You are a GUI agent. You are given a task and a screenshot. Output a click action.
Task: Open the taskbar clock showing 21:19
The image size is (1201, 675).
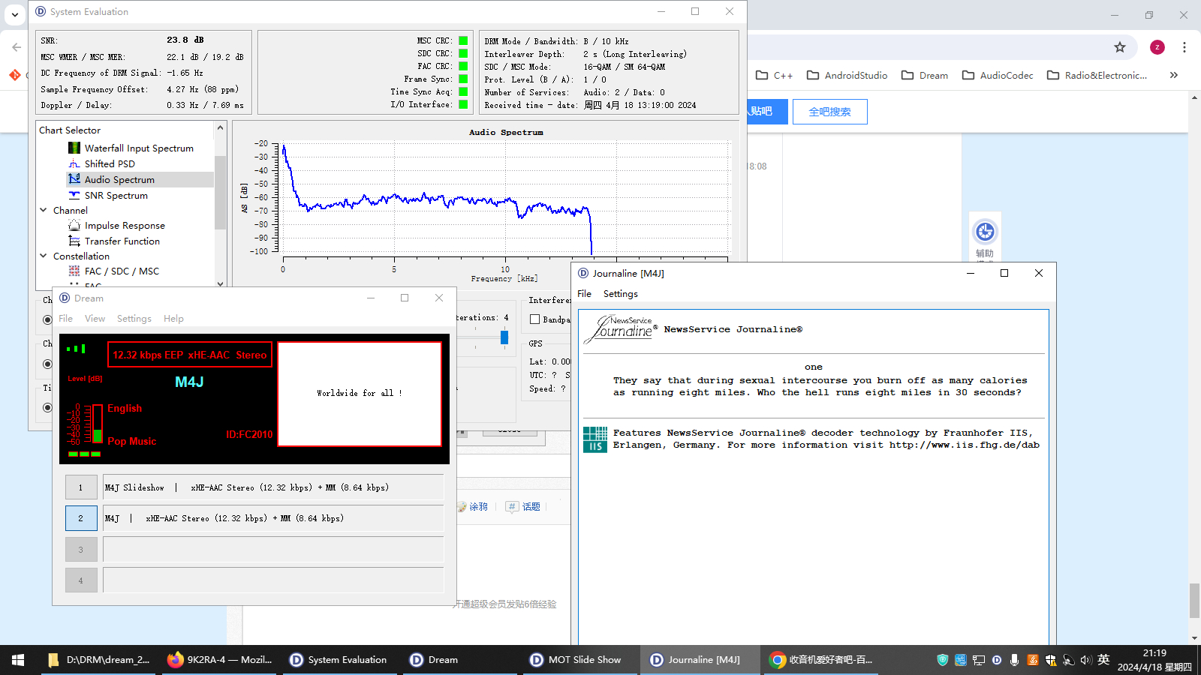(x=1154, y=660)
